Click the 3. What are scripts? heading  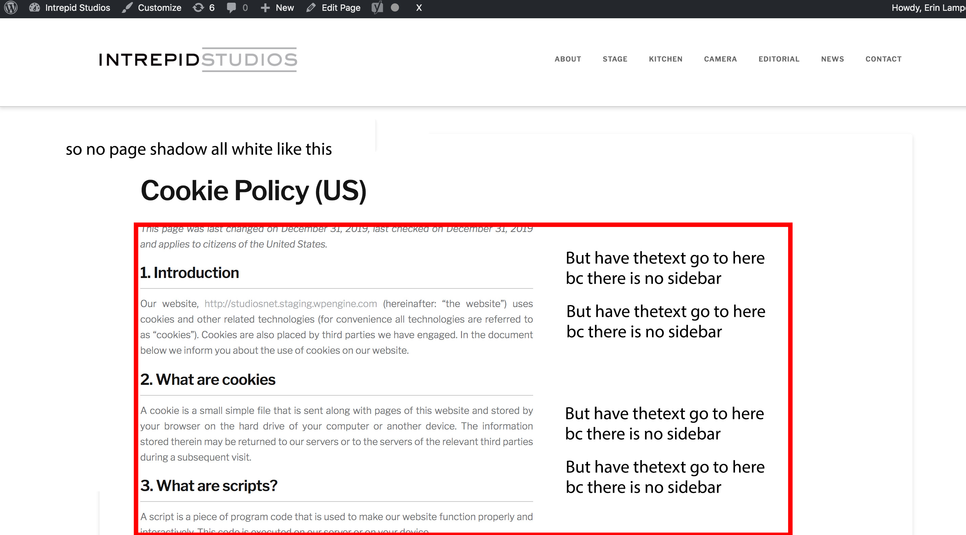tap(209, 486)
